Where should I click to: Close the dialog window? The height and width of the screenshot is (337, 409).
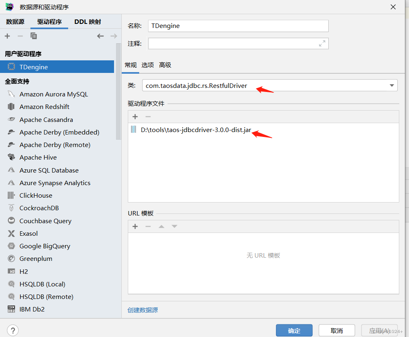(393, 7)
